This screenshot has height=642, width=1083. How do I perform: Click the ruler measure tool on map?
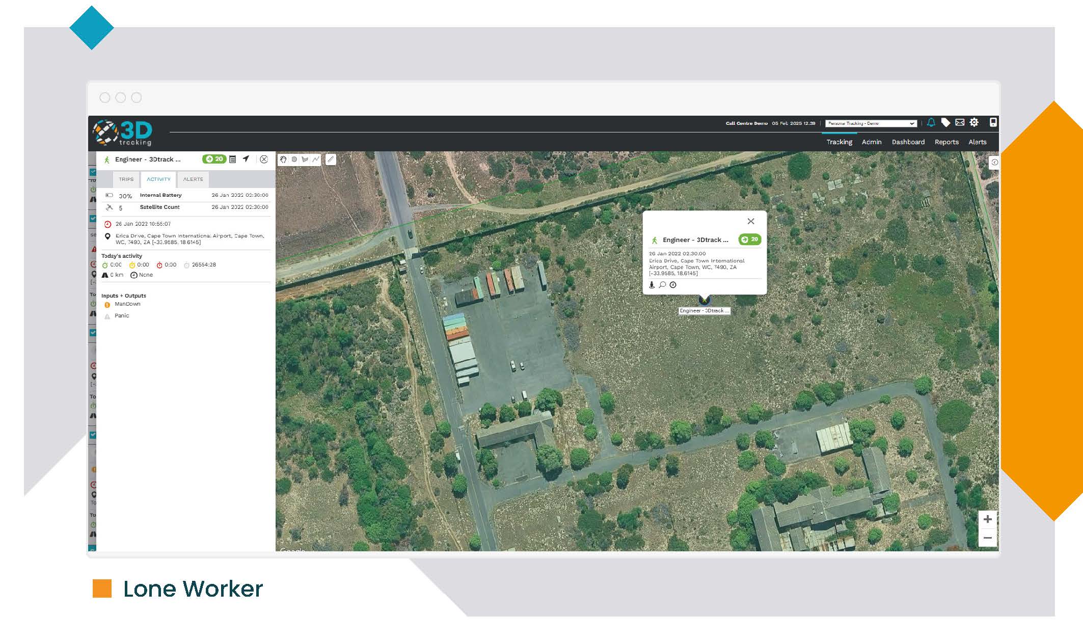pos(331,159)
